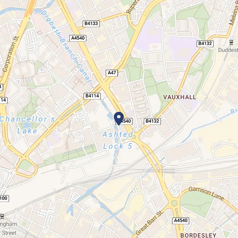The image size is (238, 238).
Task: Click the Chancellor's Lake label
Action: click(x=27, y=125)
